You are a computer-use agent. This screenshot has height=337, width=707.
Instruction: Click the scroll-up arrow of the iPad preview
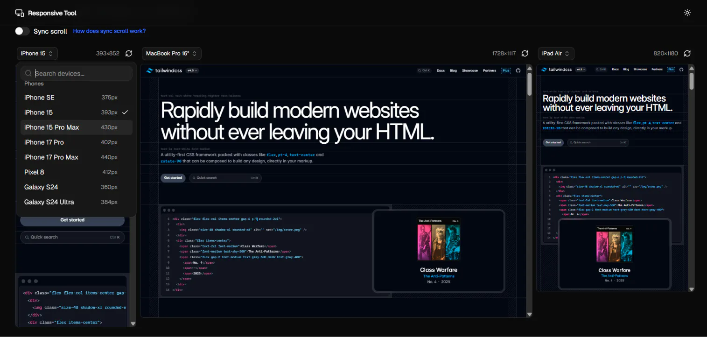(692, 68)
